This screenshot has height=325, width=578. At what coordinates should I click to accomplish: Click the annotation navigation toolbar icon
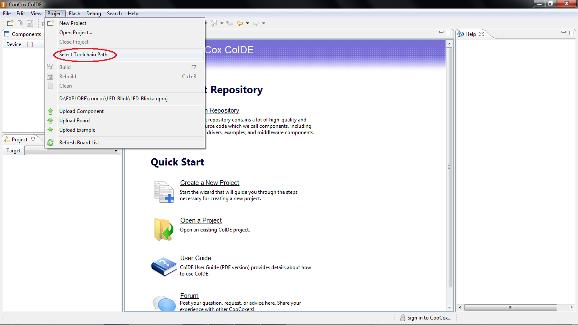click(x=214, y=23)
